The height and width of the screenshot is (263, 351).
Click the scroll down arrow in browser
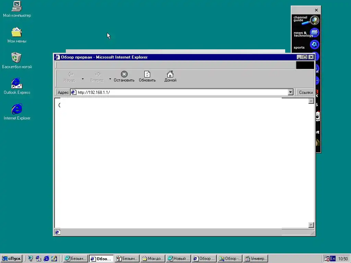(311, 225)
